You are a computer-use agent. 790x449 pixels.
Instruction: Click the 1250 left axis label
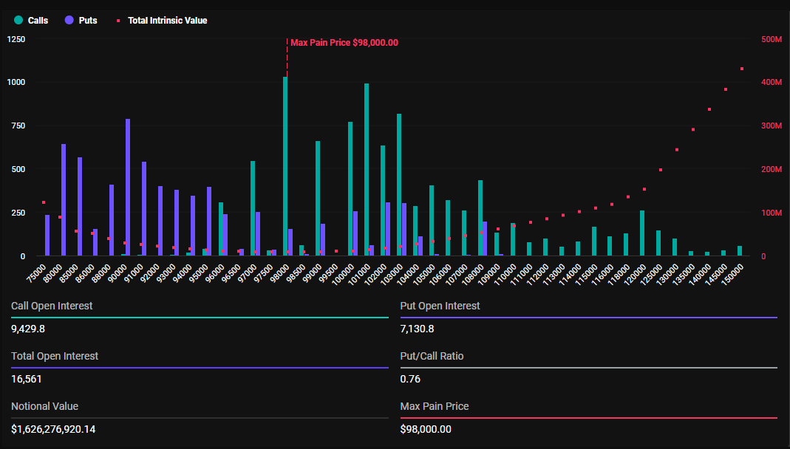coord(16,39)
